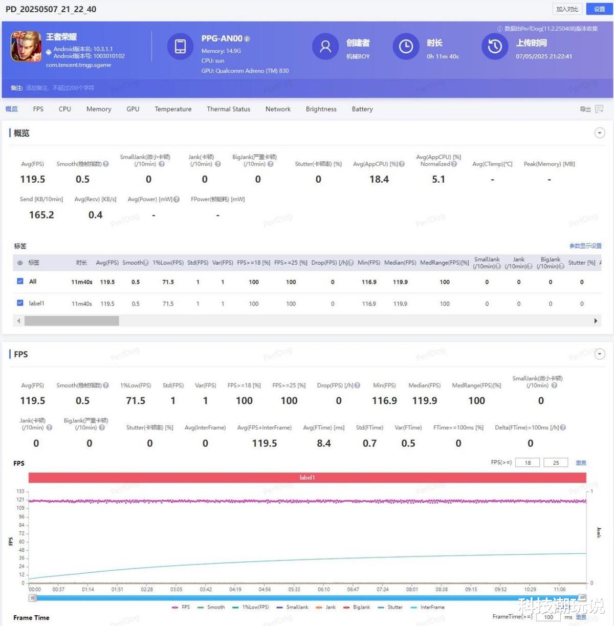This screenshot has width=614, height=626.
Task: Toggle InterFrame series in chart legend
Action: [428, 607]
